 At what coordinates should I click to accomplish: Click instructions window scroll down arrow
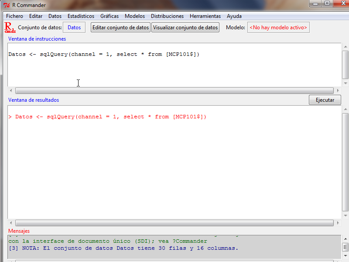[x=346, y=83]
